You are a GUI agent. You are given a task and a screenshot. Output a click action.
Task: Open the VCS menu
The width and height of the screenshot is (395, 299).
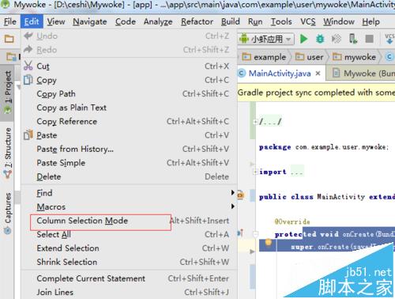click(308, 21)
